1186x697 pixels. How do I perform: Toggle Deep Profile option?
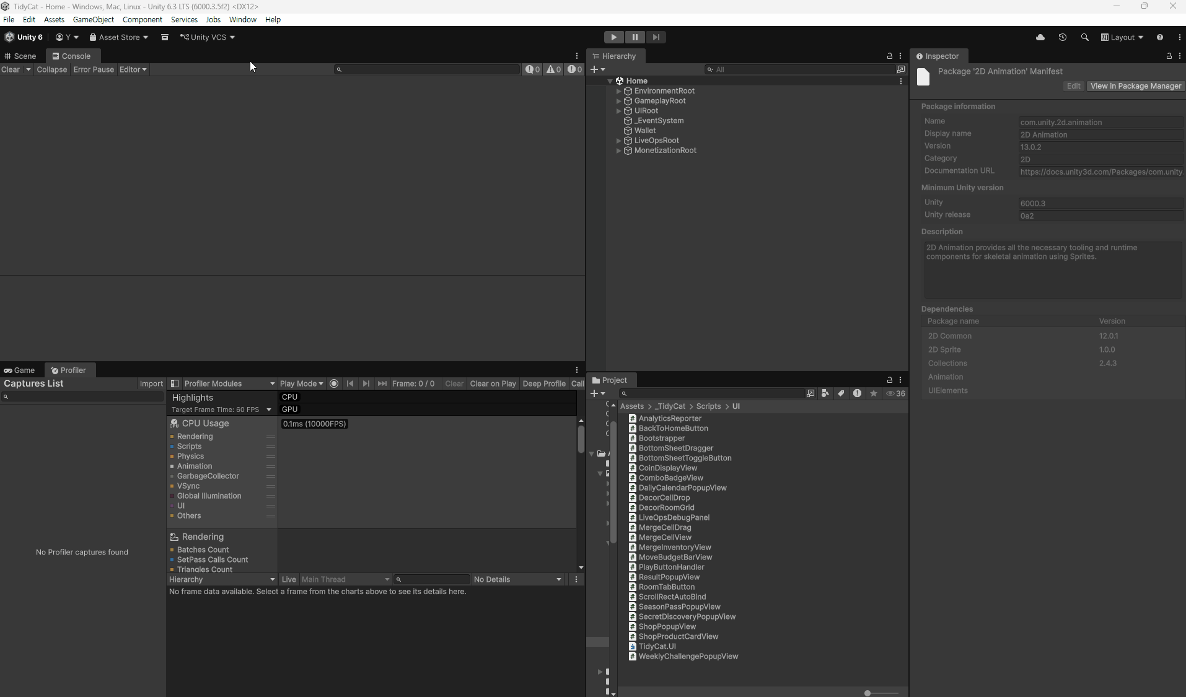tap(544, 384)
